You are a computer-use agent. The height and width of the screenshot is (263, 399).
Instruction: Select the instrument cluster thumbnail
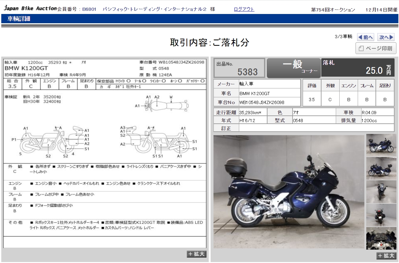tap(381, 238)
